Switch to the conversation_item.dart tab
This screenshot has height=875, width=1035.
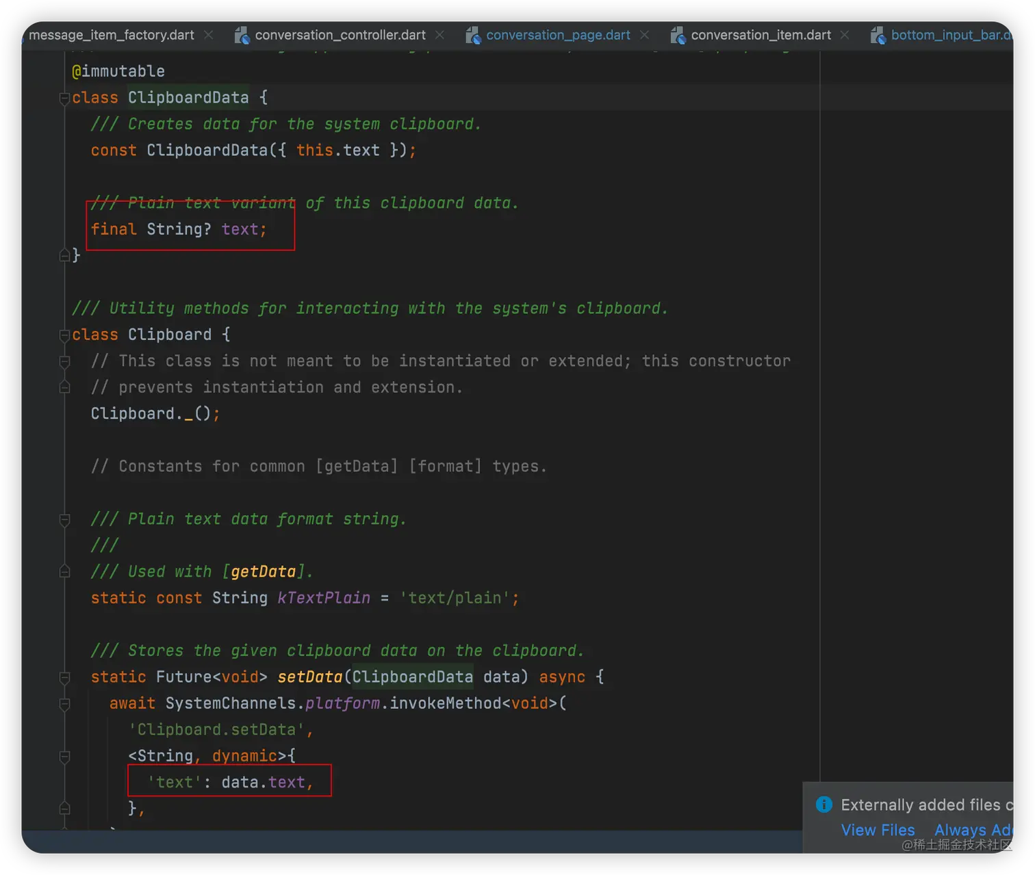click(x=761, y=35)
